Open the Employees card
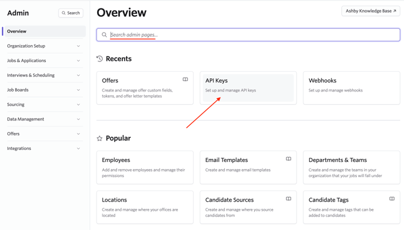This screenshot has height=230, width=404. [145, 167]
